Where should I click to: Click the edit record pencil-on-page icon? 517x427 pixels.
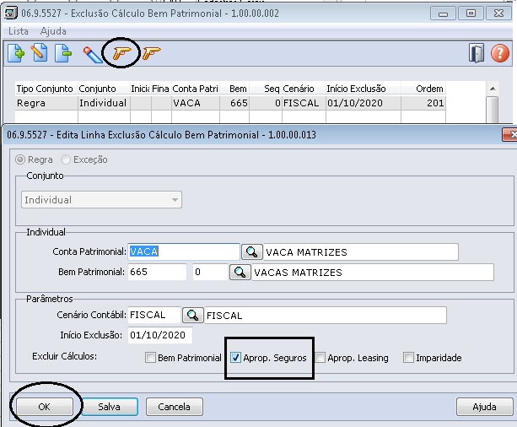(x=40, y=53)
